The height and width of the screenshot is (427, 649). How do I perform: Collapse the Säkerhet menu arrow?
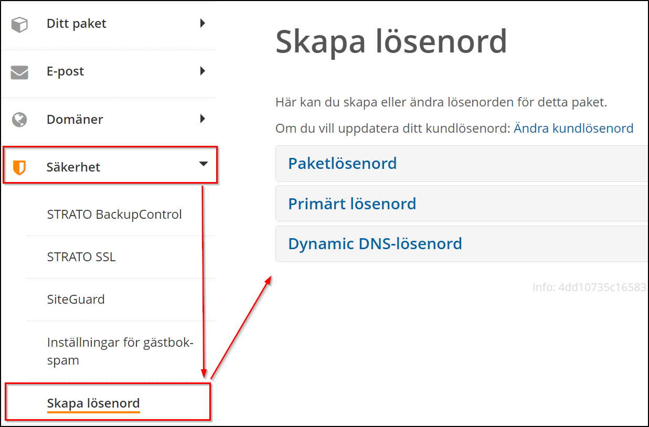[x=203, y=164]
